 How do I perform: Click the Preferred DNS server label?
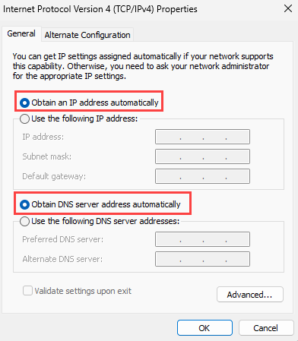click(x=63, y=239)
